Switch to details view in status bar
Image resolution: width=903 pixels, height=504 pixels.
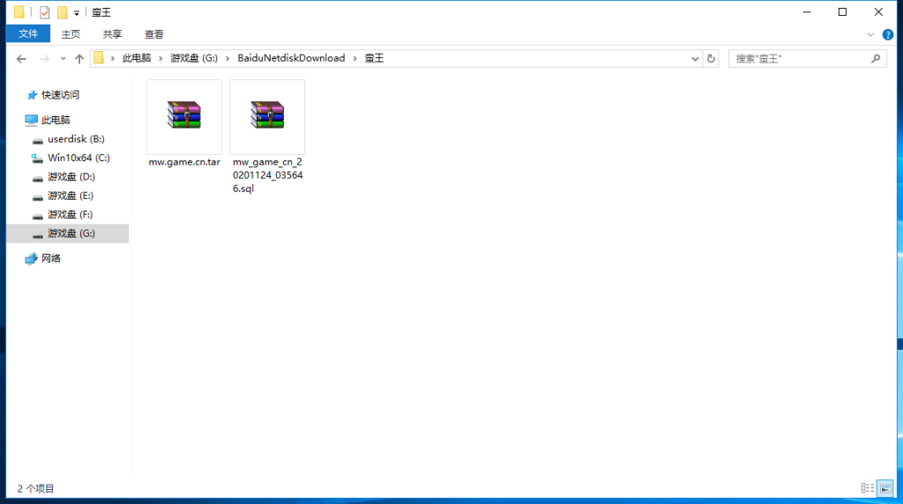868,488
